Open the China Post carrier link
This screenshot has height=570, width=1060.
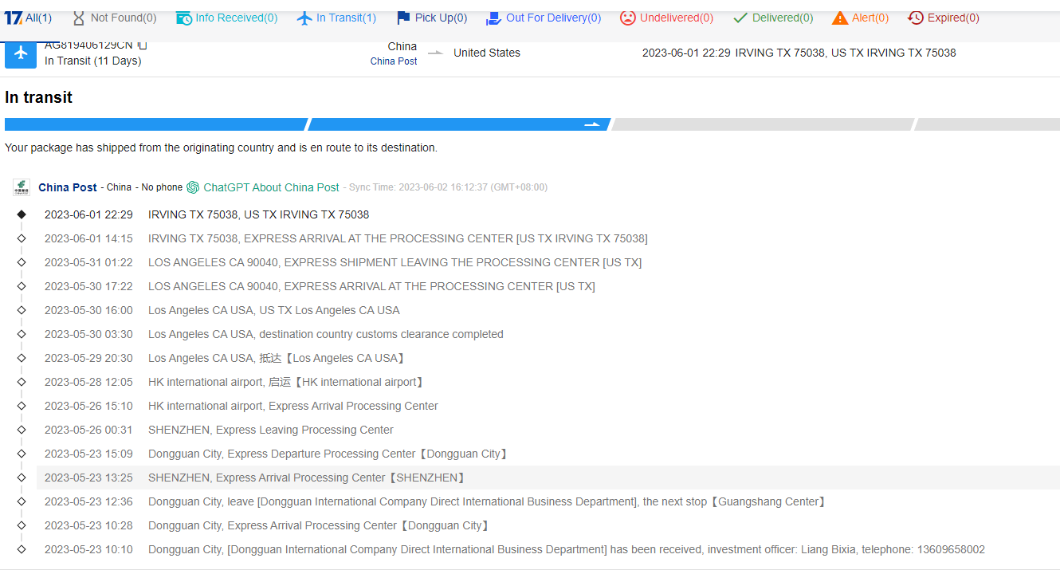coord(68,187)
